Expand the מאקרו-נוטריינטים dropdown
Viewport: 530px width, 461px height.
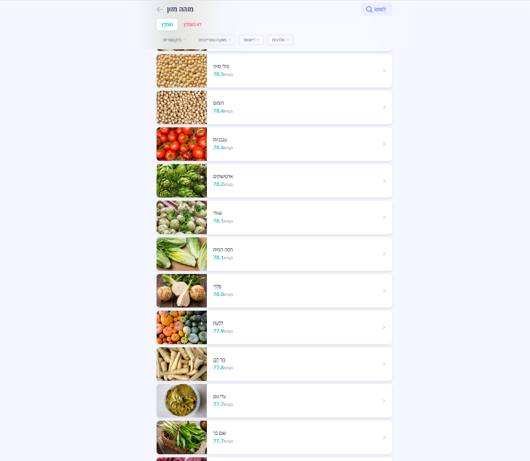coord(214,40)
